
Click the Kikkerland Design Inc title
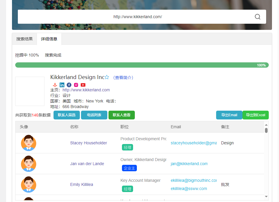[x=77, y=77]
